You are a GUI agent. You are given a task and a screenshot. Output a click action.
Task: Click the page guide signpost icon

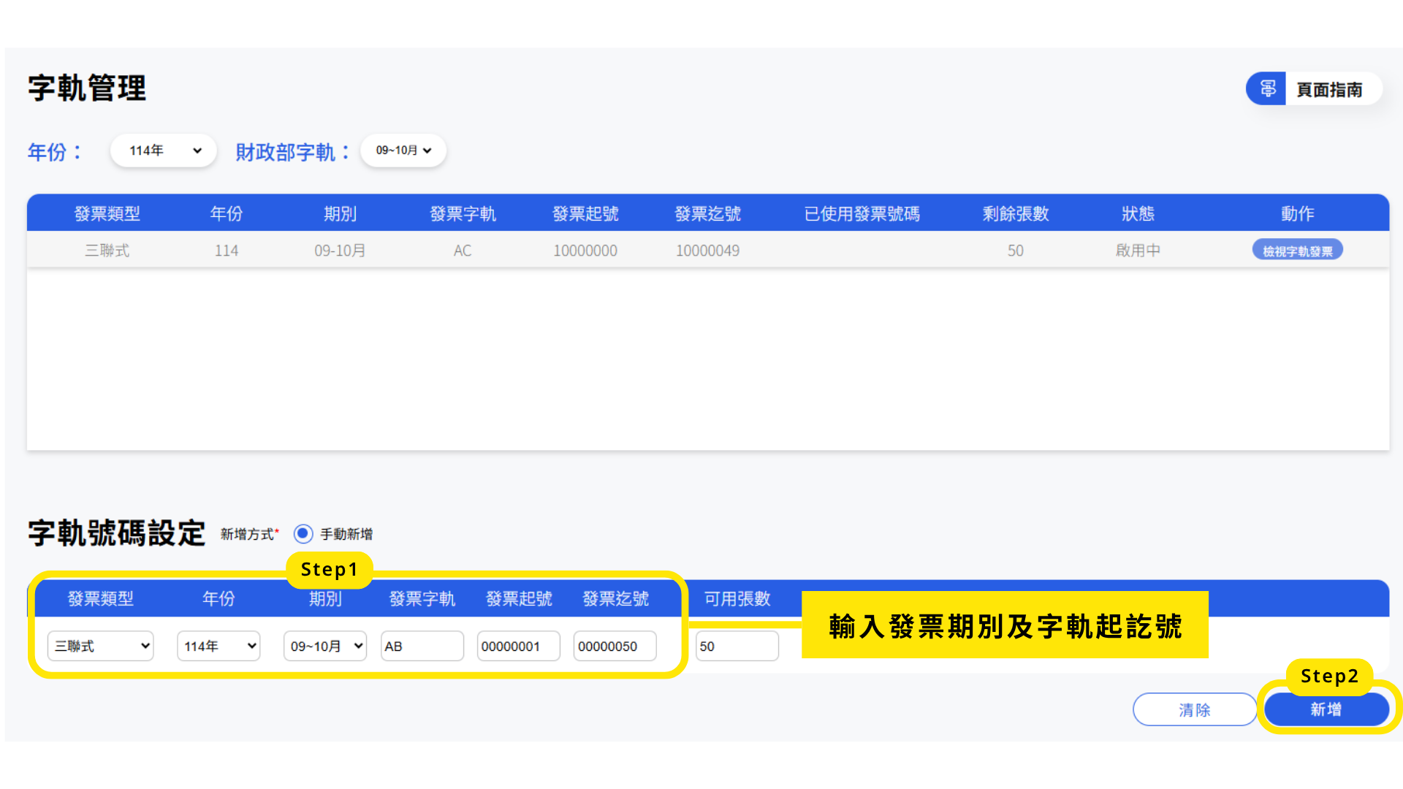(x=1267, y=89)
